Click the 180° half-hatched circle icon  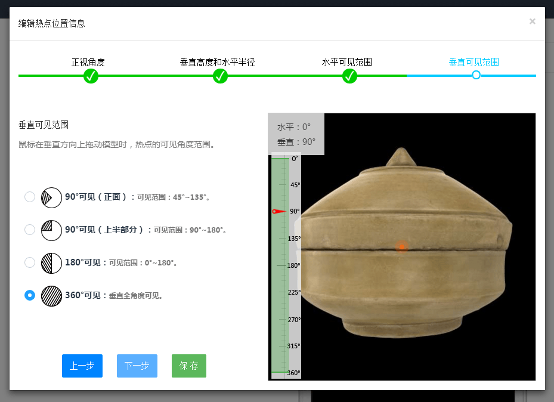click(52, 263)
